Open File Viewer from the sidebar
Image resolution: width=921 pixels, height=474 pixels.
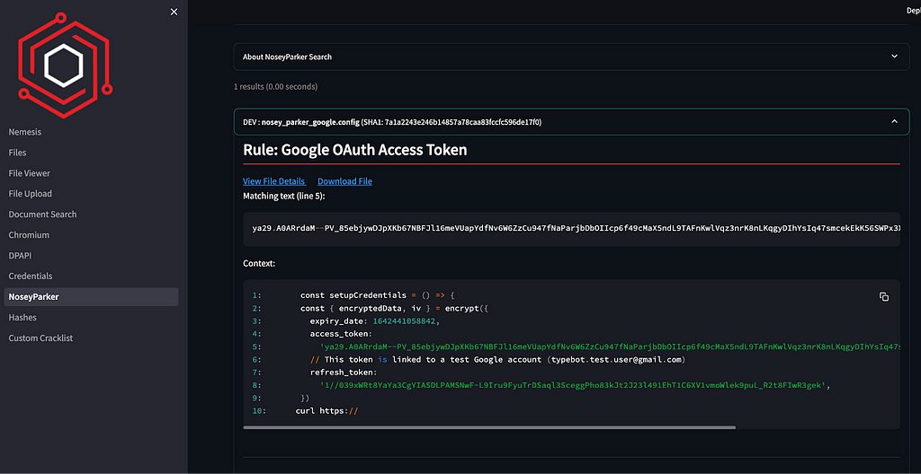click(x=30, y=173)
